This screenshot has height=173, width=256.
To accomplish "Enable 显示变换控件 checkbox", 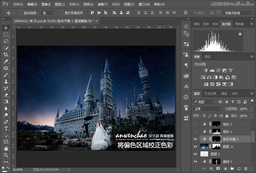I will tap(61, 13).
